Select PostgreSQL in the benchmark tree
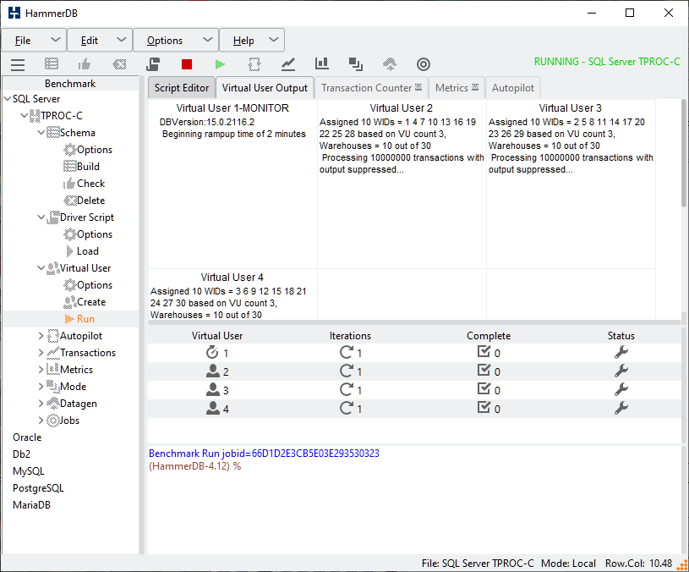This screenshot has height=572, width=689. click(38, 488)
